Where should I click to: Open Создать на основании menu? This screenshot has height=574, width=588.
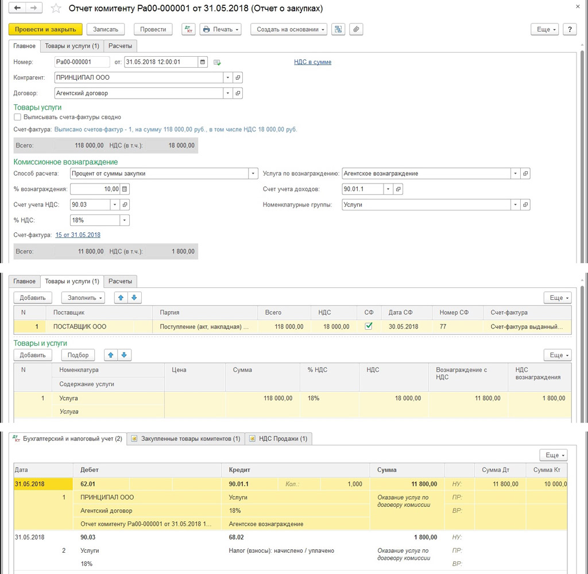(289, 29)
